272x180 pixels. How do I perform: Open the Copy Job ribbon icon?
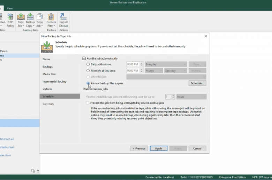tap(39, 20)
